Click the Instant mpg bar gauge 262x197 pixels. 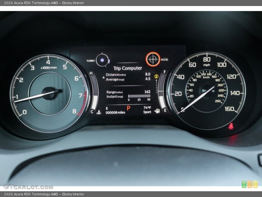tap(139, 96)
